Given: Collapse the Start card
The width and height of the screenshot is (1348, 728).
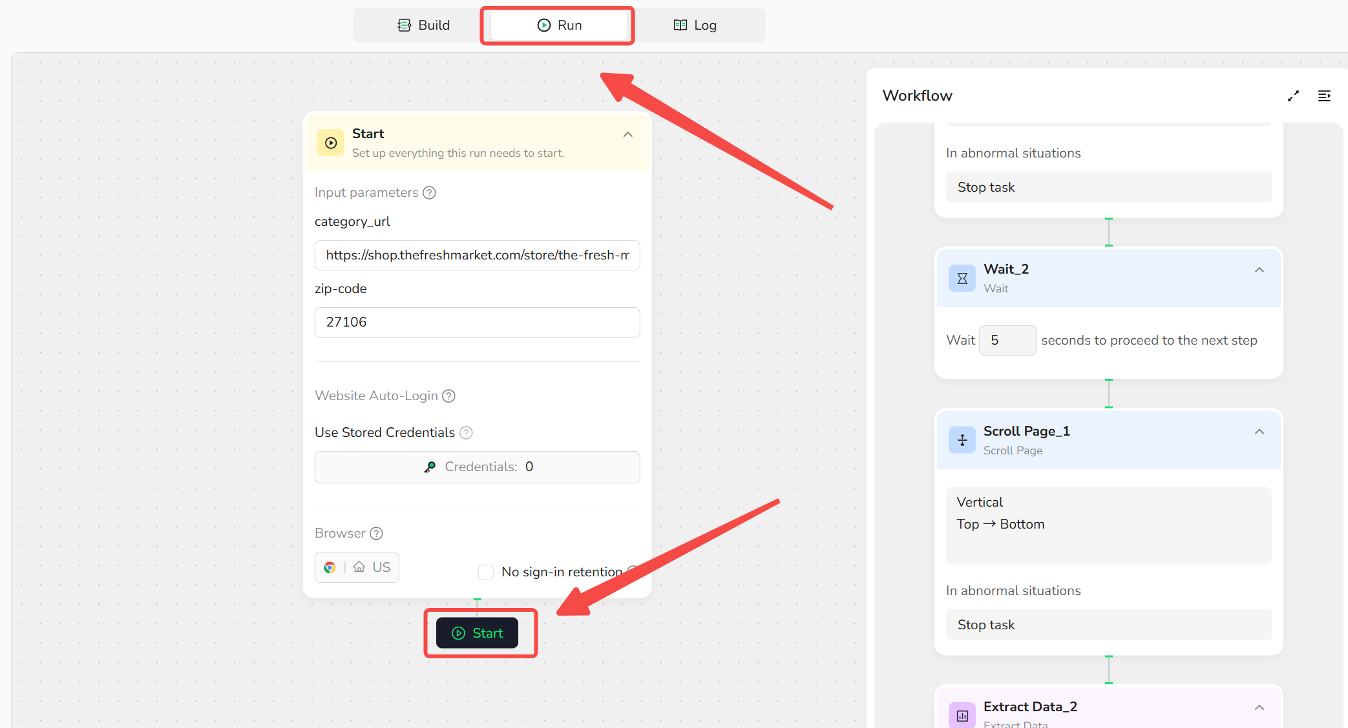Looking at the screenshot, I should pyautogui.click(x=627, y=135).
